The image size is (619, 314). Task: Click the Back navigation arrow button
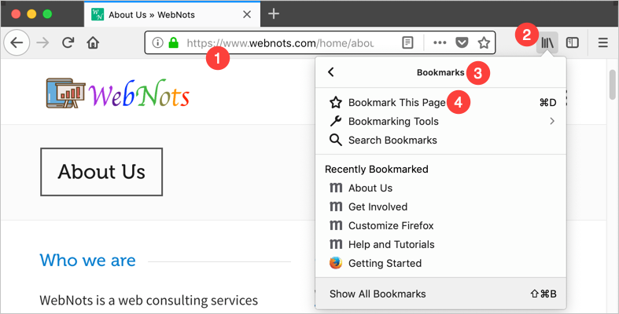(16, 42)
